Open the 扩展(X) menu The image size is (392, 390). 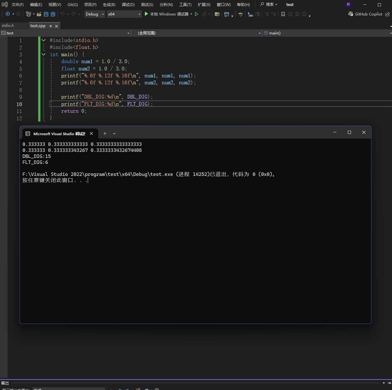(x=204, y=4)
